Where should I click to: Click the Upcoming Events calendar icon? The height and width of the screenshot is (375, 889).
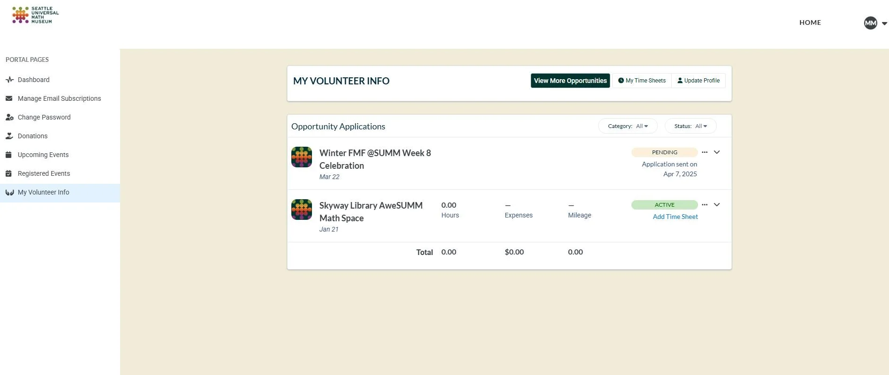[8, 155]
